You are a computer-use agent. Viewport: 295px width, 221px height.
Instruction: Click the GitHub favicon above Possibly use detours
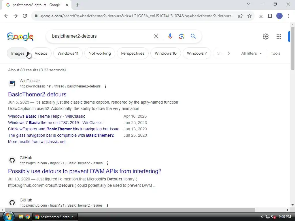12,160
